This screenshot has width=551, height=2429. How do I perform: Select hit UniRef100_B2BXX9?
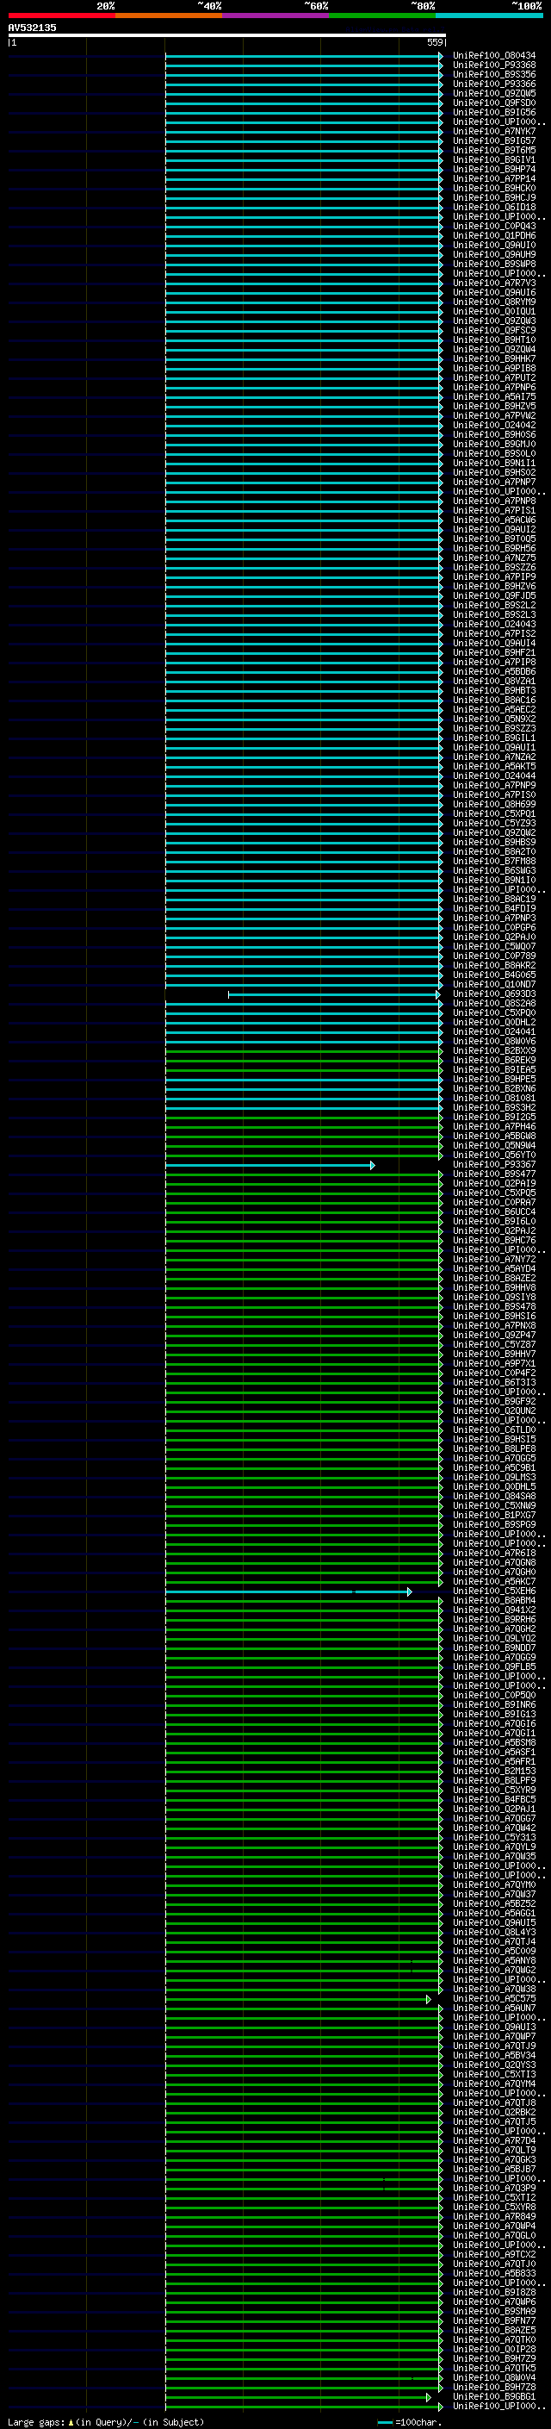pos(493,1051)
